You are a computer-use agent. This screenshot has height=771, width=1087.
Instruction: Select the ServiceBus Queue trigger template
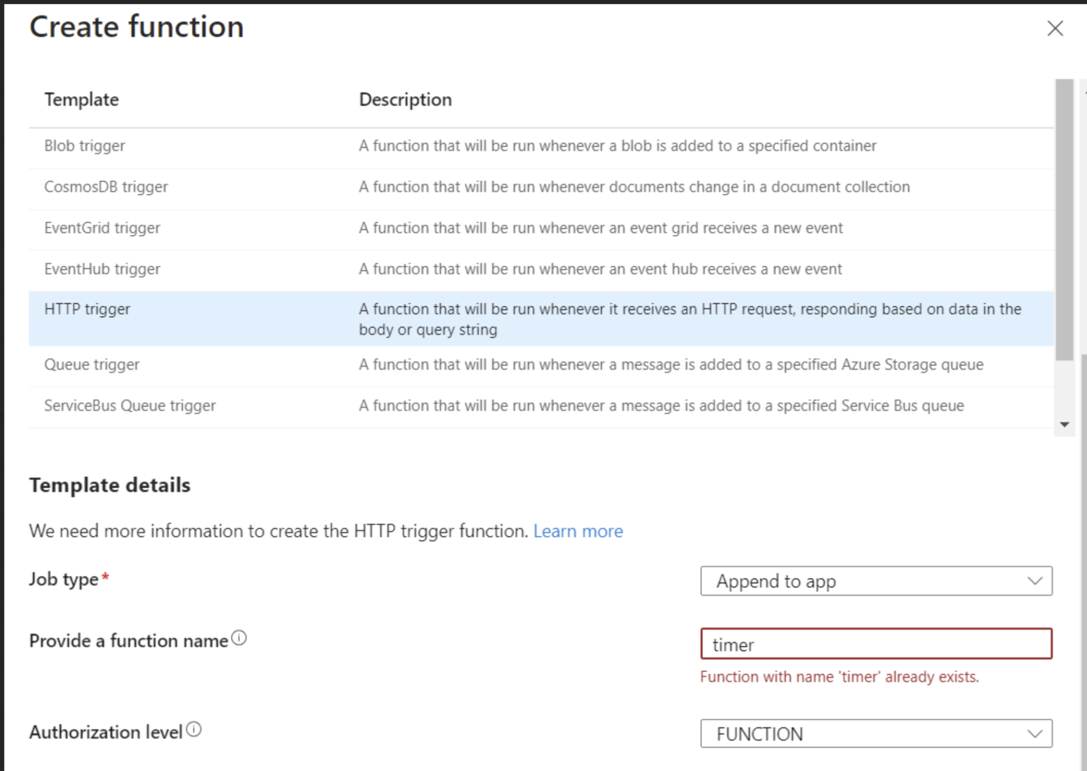click(130, 406)
